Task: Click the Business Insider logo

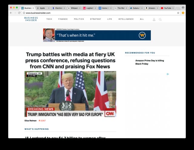Action: [31, 19]
